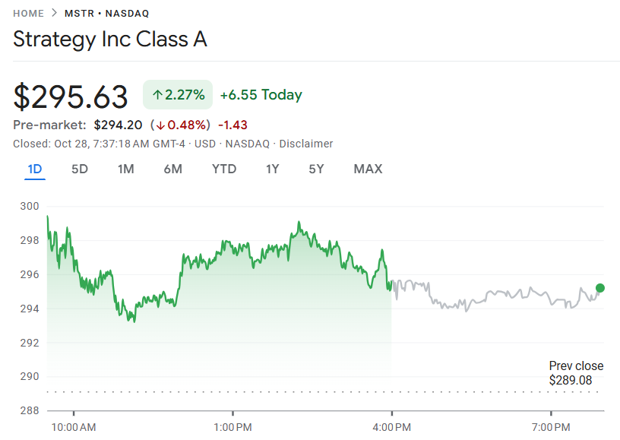Show the MAX time range
Image resolution: width=620 pixels, height=440 pixels.
pos(368,169)
